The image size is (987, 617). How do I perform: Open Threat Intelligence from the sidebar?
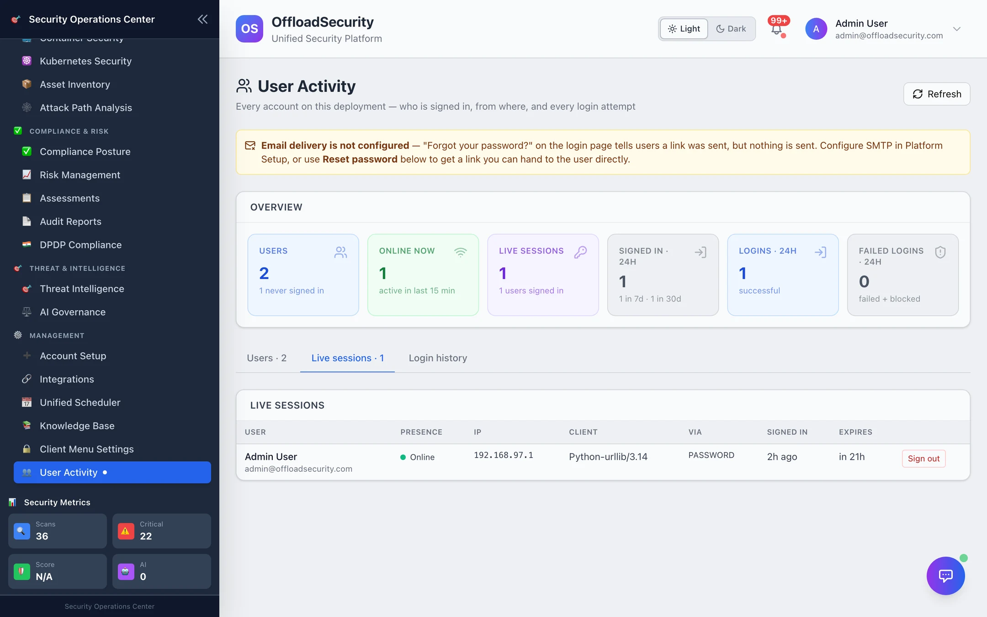pos(112,288)
